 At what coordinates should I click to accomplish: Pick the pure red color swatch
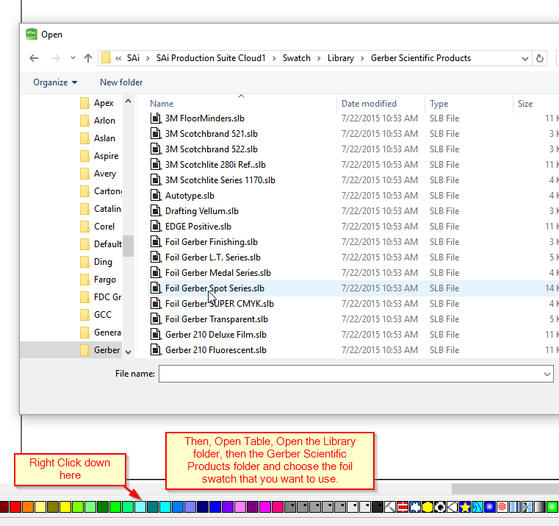[x=15, y=507]
